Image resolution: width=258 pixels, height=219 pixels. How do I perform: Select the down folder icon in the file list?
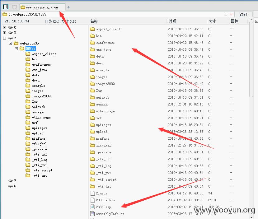tap(92, 63)
